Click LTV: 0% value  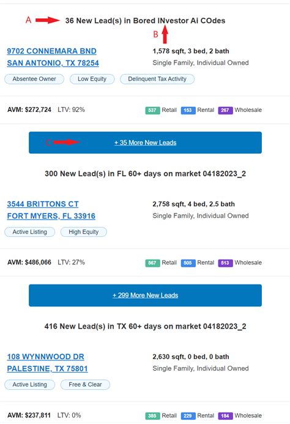pos(69,415)
